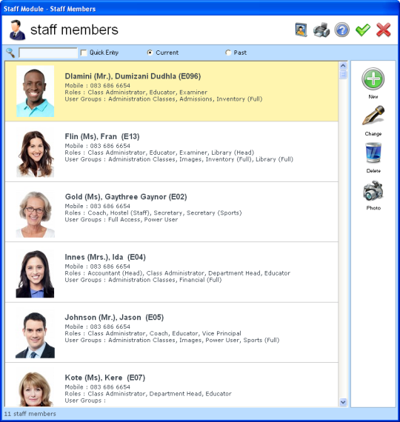Select the Past radio button
Image resolution: width=400 pixels, height=422 pixels.
click(x=228, y=53)
